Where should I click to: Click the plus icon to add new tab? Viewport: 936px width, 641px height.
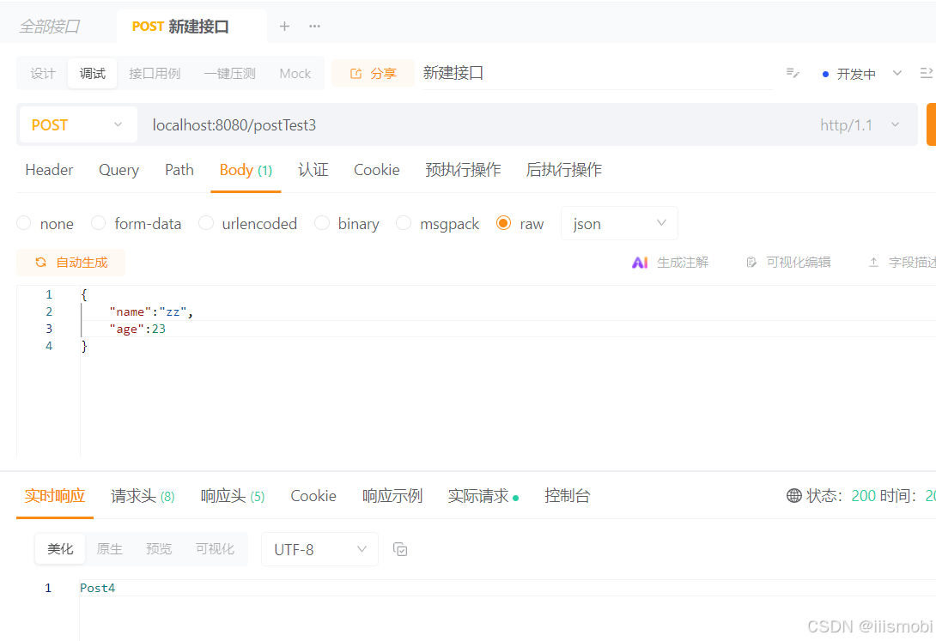pos(285,27)
